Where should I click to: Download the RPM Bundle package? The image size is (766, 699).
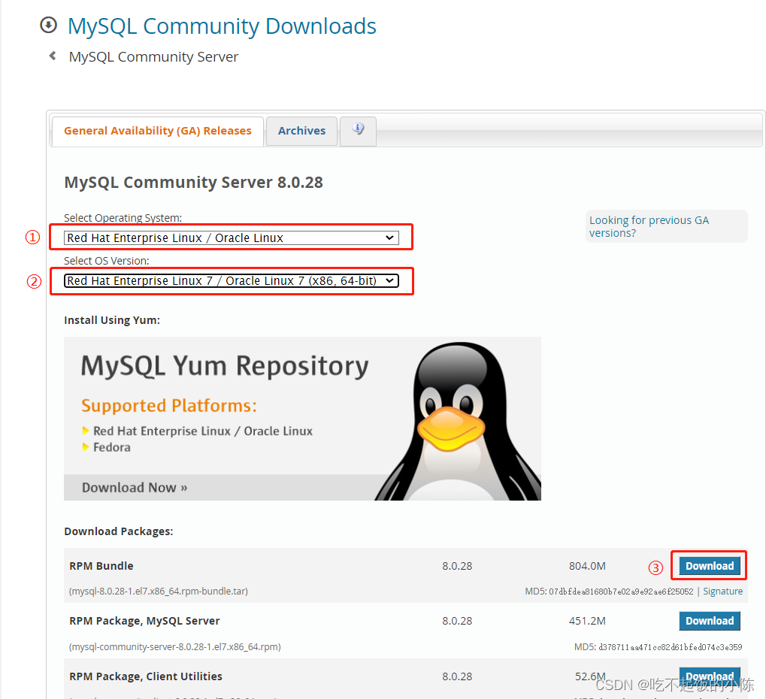pyautogui.click(x=710, y=566)
